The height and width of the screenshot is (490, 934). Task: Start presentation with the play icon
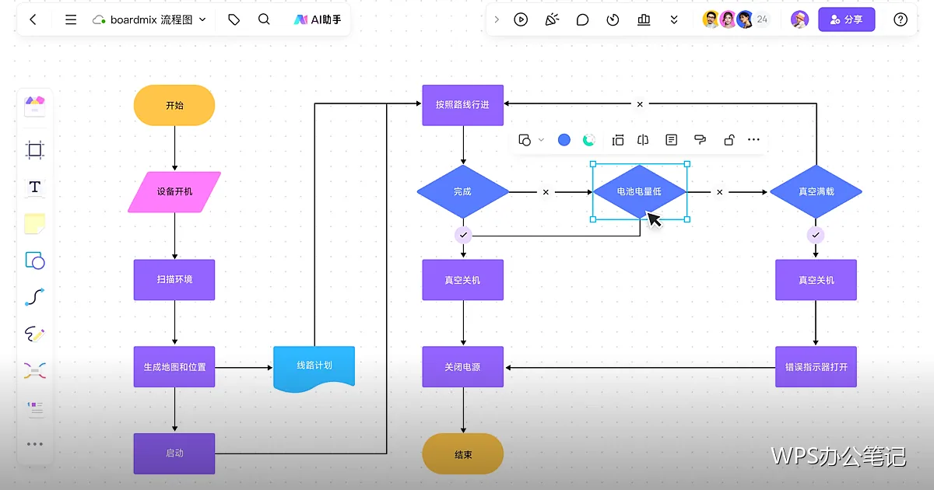[x=521, y=19]
